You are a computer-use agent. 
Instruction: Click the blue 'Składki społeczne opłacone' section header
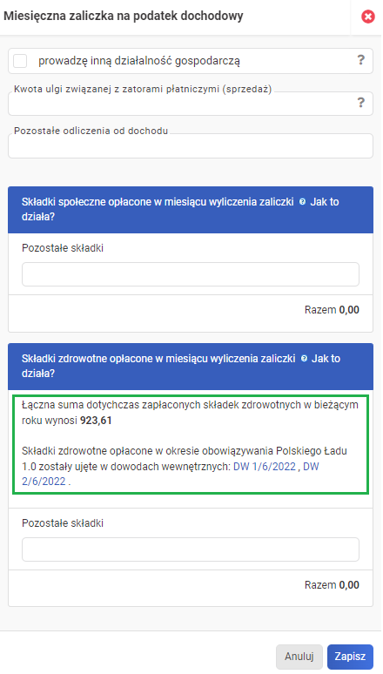click(x=191, y=209)
